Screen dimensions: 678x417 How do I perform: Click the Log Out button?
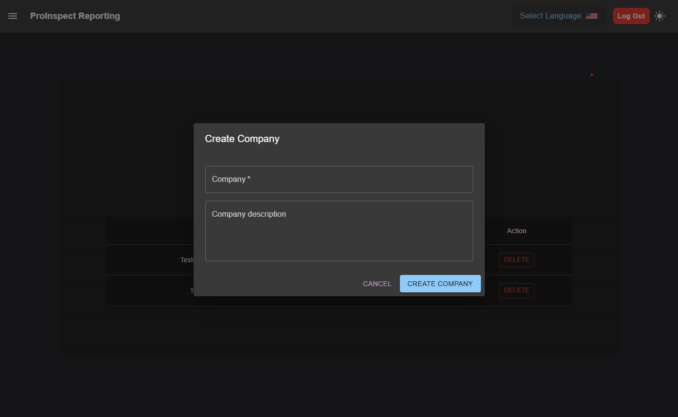(x=631, y=16)
